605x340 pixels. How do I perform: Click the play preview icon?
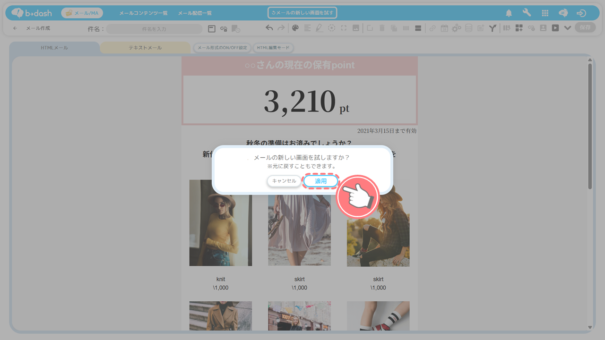pos(555,28)
